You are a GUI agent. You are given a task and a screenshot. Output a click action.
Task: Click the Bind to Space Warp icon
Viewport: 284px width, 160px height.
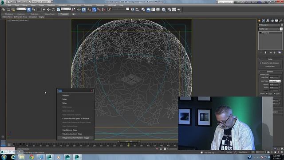click(x=13, y=10)
